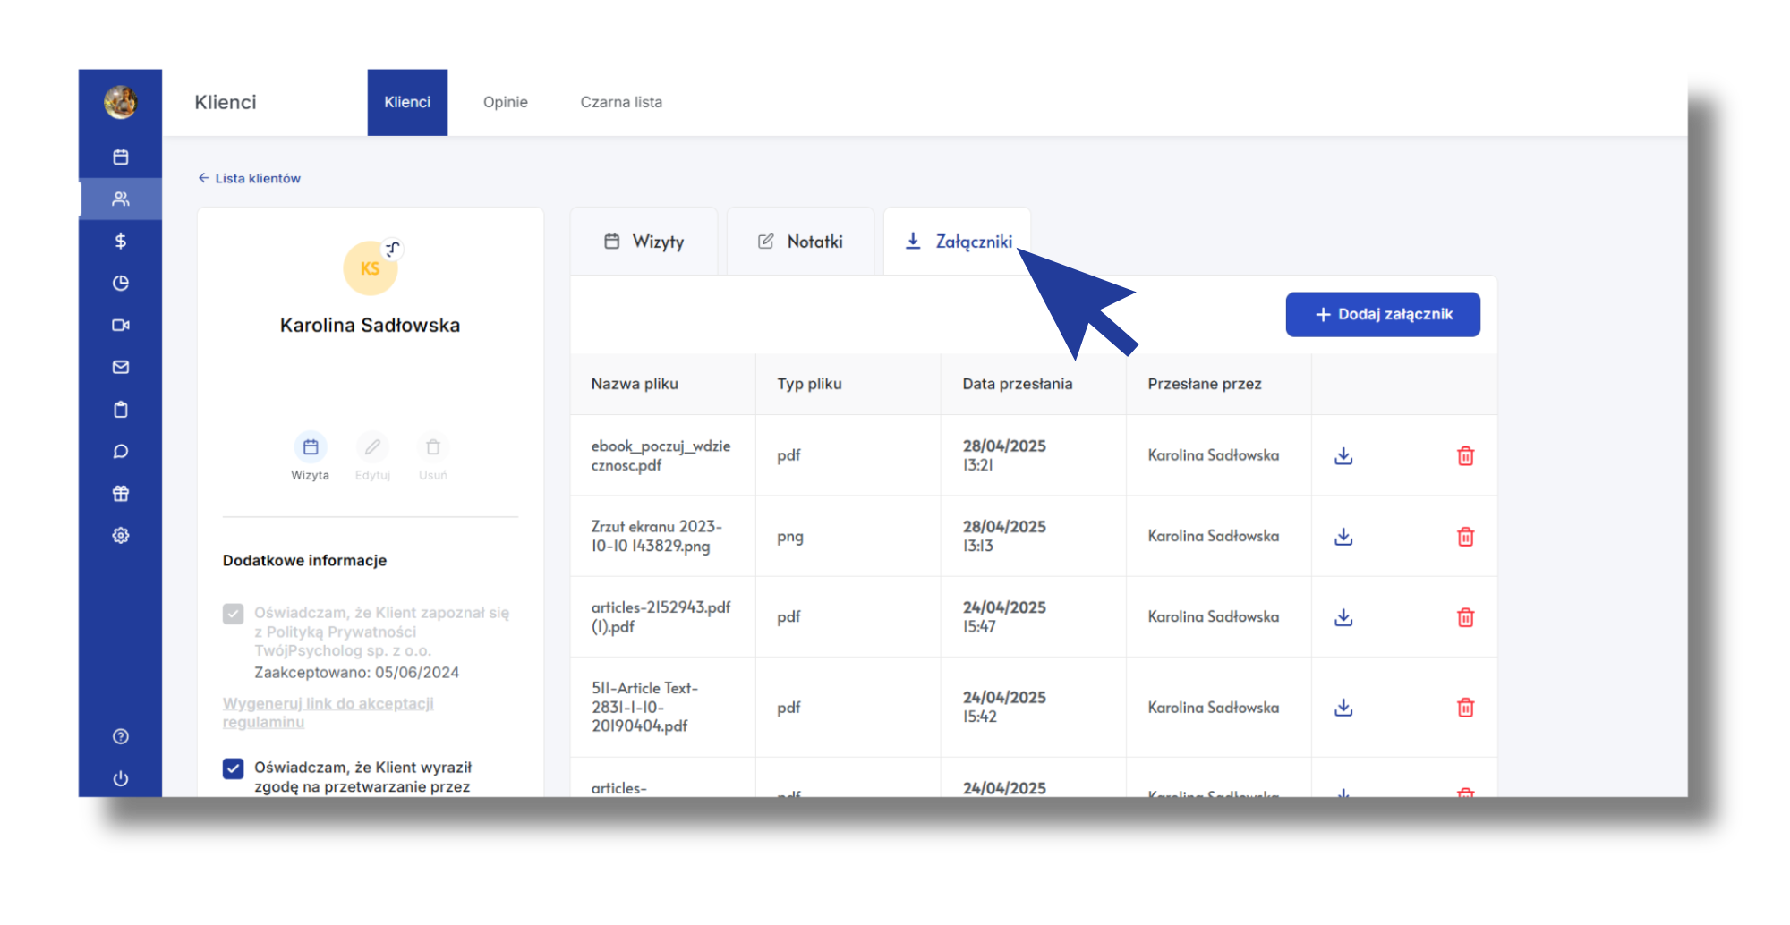
Task: Open the clipboard icon in sidebar
Action: coord(121,410)
